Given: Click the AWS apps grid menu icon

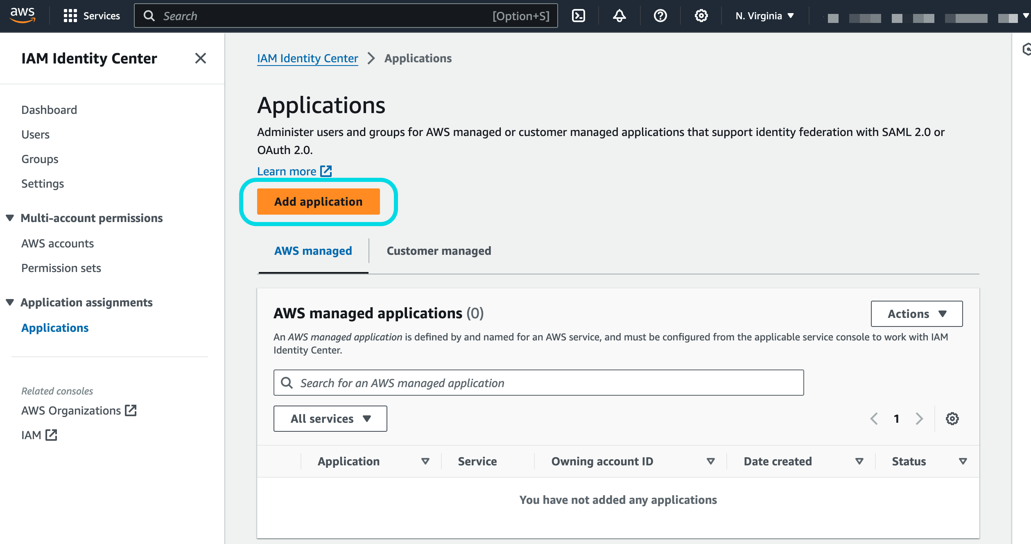Looking at the screenshot, I should click(x=70, y=14).
